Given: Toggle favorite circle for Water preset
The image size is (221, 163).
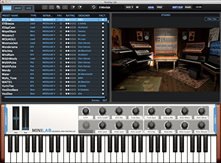Looking at the screenshot, I should coord(61,74).
